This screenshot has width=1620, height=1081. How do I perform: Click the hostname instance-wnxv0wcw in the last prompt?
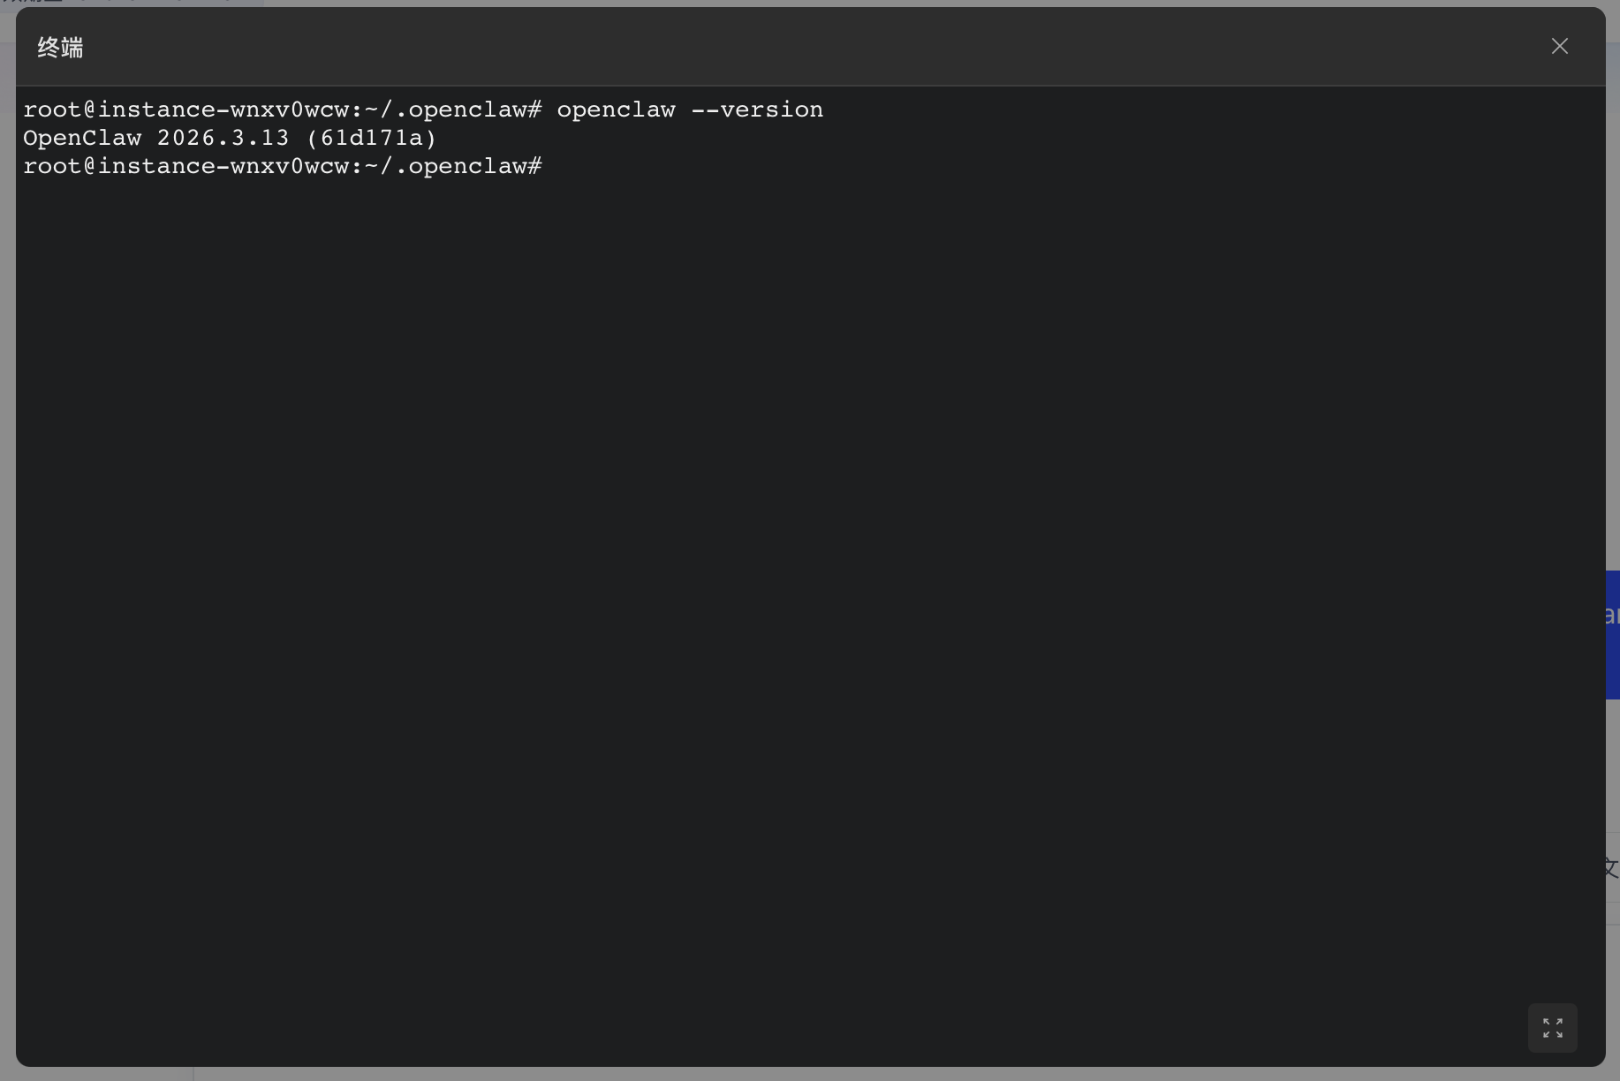click(223, 166)
